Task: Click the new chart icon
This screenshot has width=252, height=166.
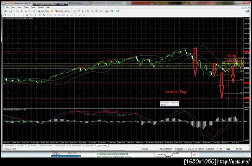Action: 5,11
